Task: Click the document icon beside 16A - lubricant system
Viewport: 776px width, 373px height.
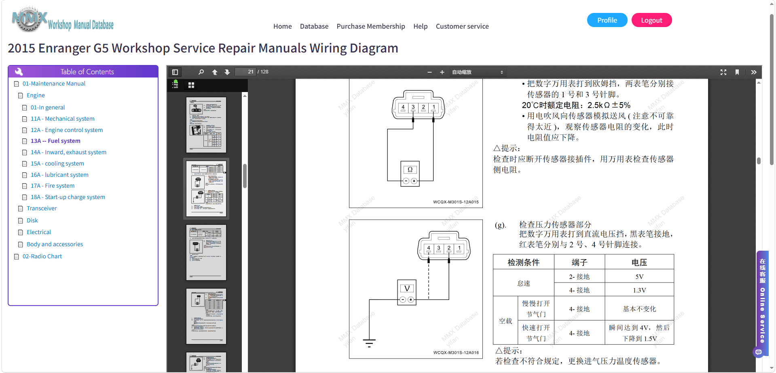Action: (x=25, y=175)
